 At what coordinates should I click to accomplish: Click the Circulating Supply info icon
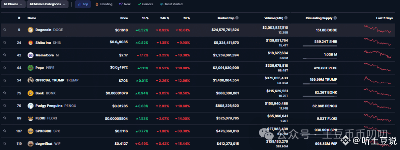[335, 18]
